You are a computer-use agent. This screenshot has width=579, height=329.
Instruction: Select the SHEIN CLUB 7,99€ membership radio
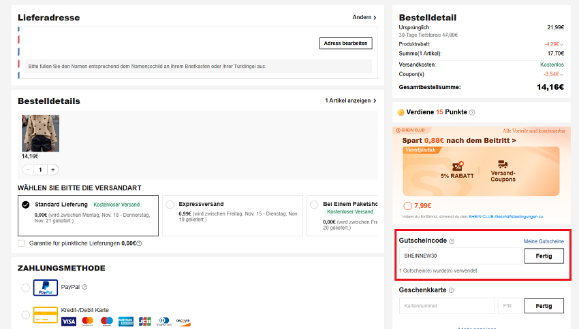(407, 205)
